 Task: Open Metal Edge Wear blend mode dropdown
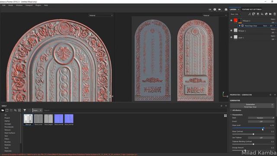coord(265,26)
